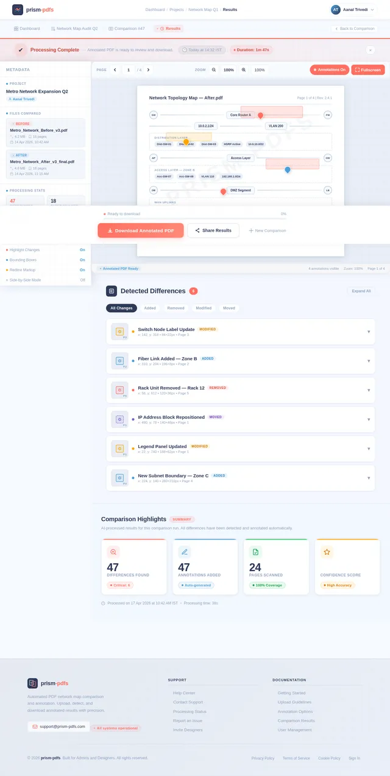Go to the next PDF page arrow

[x=148, y=70]
